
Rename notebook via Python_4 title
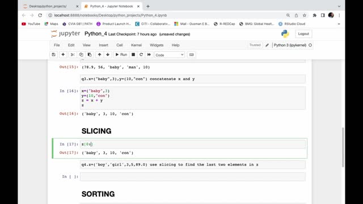(96, 34)
